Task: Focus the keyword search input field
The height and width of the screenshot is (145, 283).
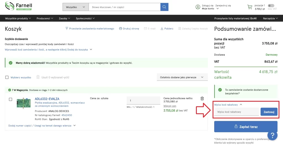Action: (x=125, y=7)
